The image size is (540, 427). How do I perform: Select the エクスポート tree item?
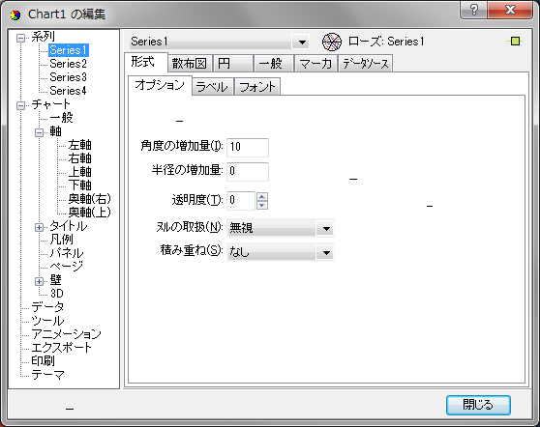coord(61,348)
